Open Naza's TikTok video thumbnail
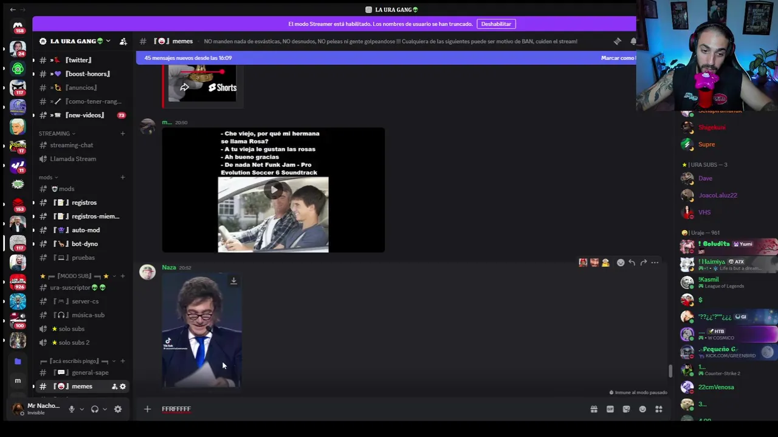 tap(202, 331)
